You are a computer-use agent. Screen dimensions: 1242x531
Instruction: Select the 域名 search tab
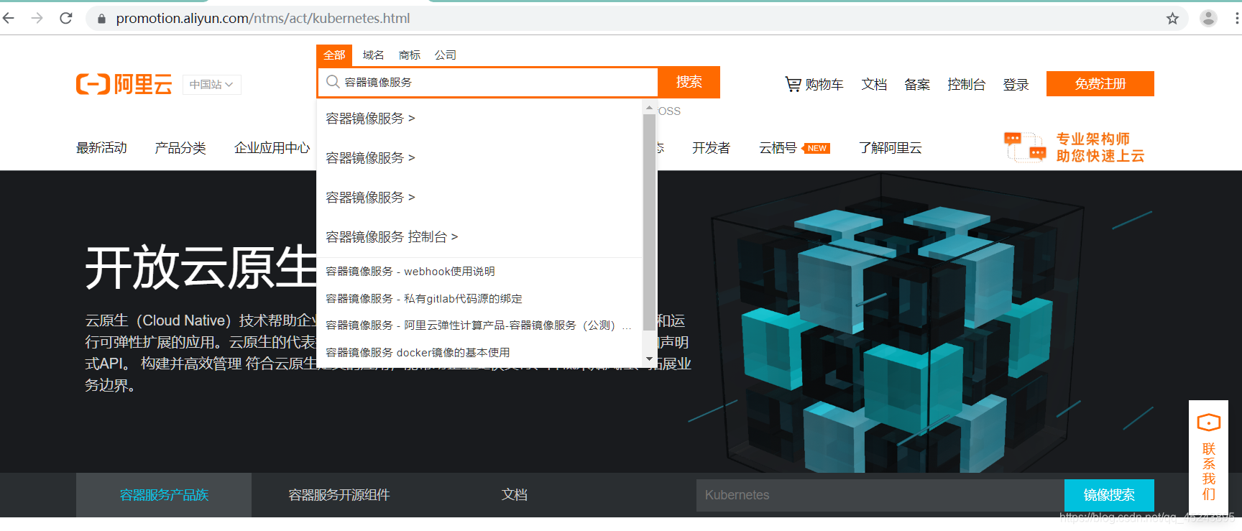[373, 55]
